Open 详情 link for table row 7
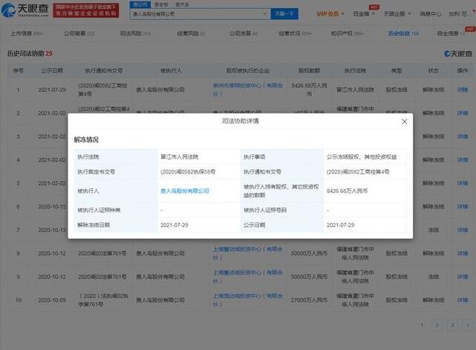The width and height of the screenshot is (476, 350). tap(463, 230)
